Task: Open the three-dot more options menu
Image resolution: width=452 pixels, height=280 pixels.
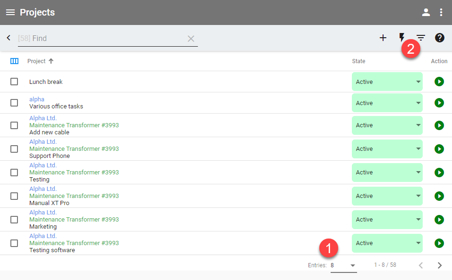Action: click(x=441, y=12)
